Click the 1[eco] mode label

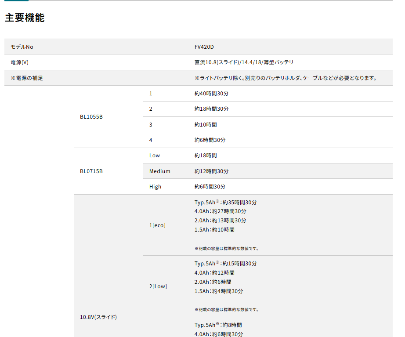pyautogui.click(x=157, y=225)
